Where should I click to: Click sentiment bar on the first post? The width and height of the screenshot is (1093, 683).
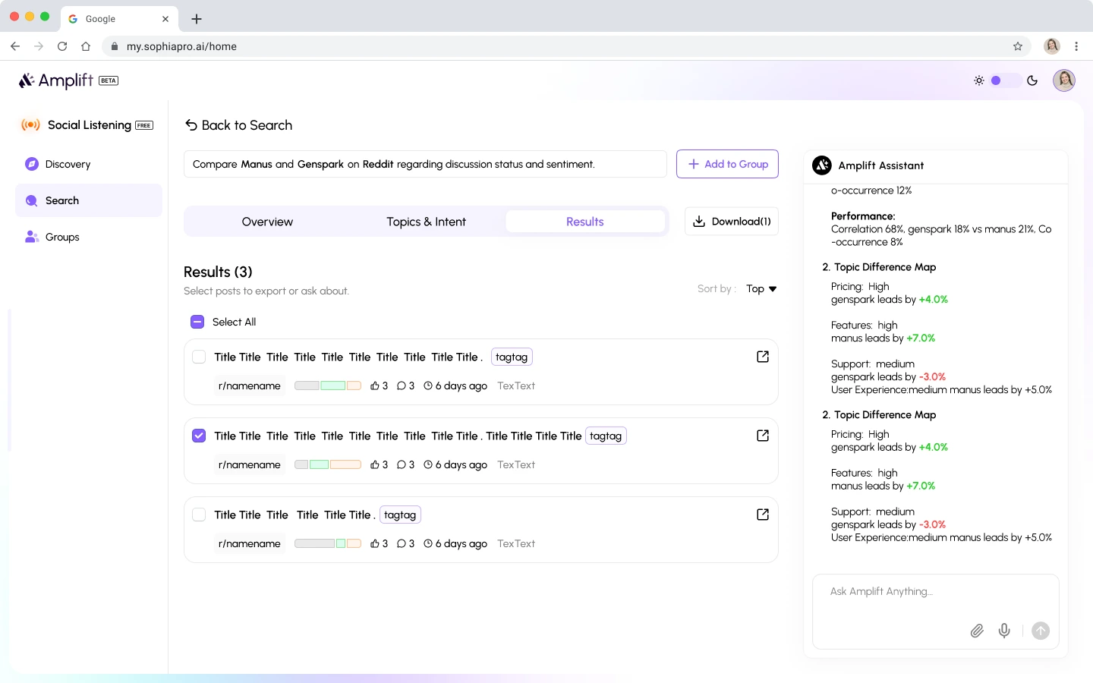[x=328, y=386]
